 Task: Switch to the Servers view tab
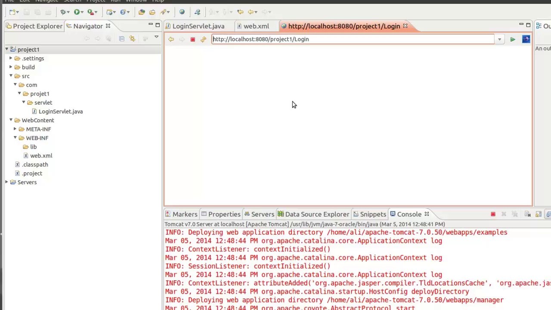click(259, 214)
